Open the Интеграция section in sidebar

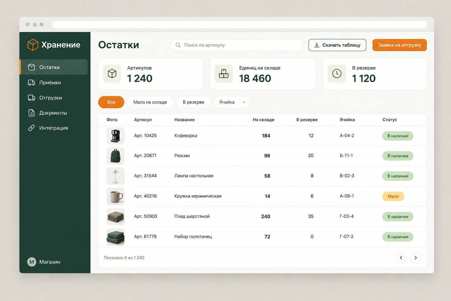pyautogui.click(x=54, y=128)
